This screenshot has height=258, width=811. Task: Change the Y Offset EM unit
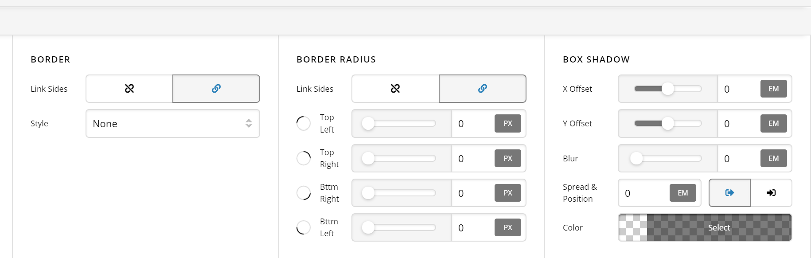(774, 123)
